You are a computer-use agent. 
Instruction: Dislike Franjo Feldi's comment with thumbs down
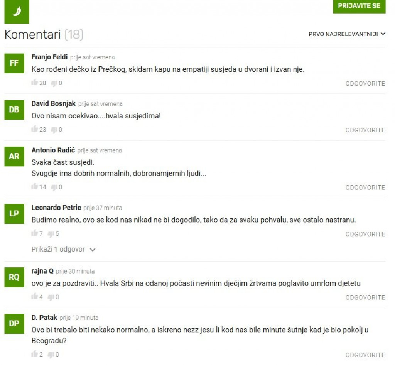click(54, 83)
